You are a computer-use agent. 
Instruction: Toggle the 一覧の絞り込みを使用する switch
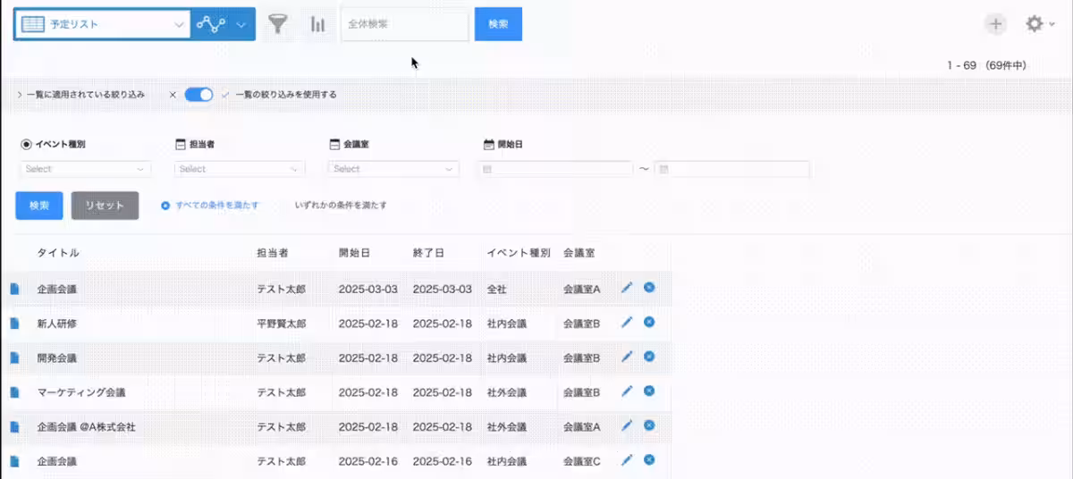point(199,94)
